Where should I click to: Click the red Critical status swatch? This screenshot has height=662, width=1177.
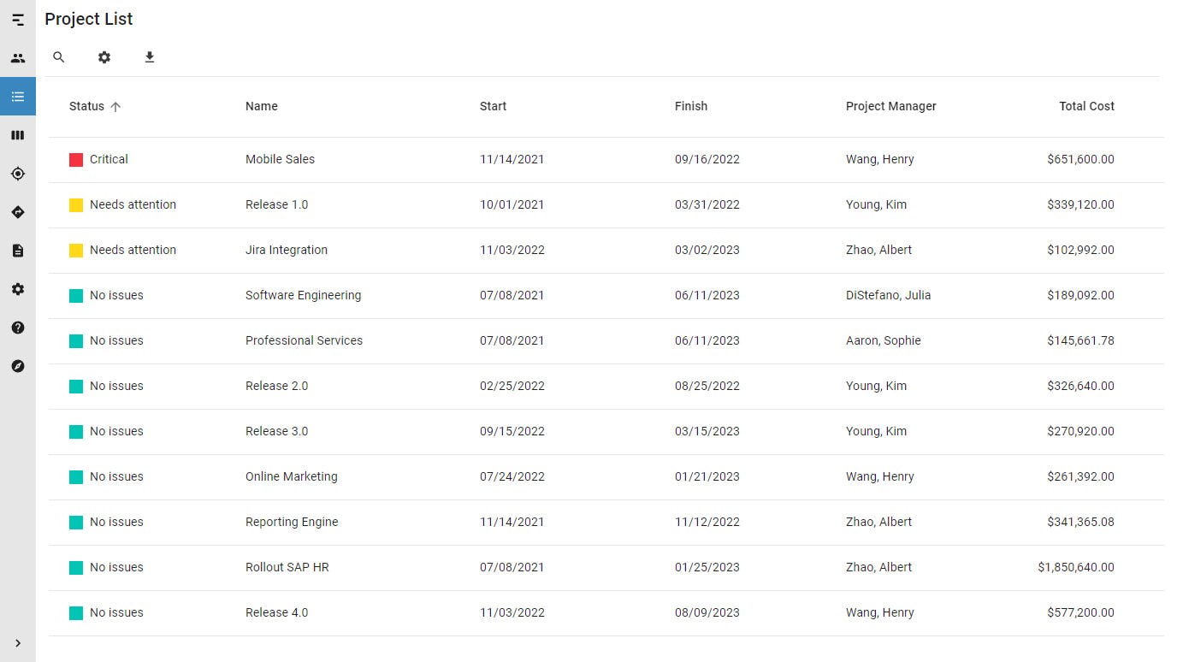pyautogui.click(x=76, y=159)
